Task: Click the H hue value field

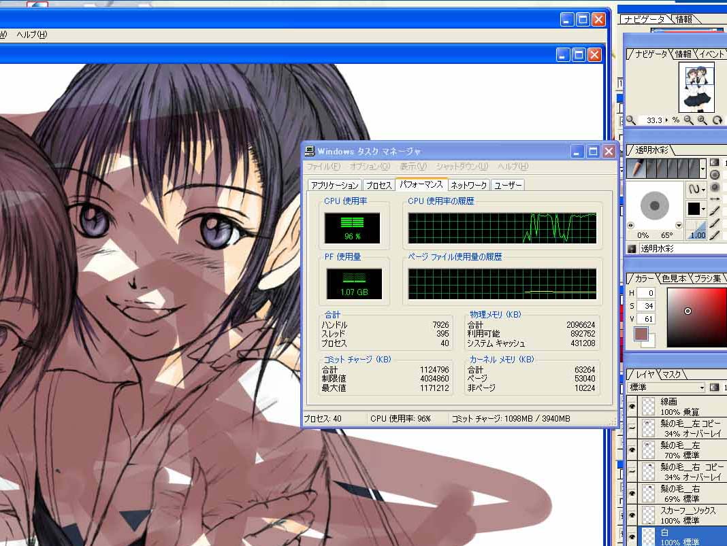Action: click(x=645, y=292)
